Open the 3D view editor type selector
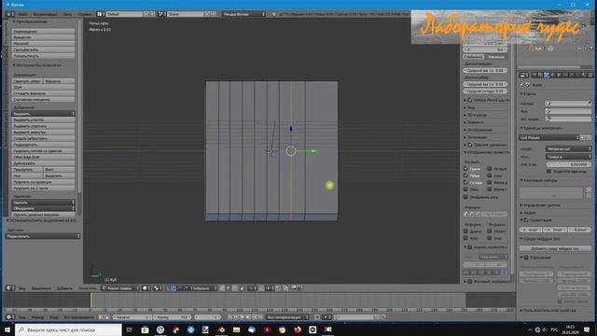The image size is (597, 336). pyautogui.click(x=10, y=288)
